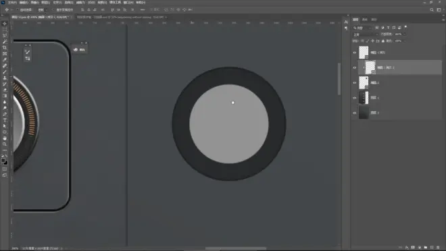The height and width of the screenshot is (251, 446).
Task: Select the Move tool in toolbar
Action: [x=5, y=24]
